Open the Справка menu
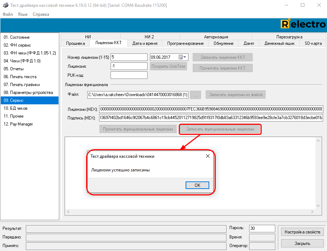327x251 pixels. [x=41, y=14]
